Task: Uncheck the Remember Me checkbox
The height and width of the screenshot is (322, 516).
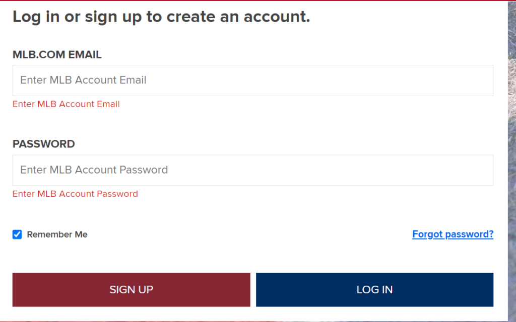Action: [17, 234]
